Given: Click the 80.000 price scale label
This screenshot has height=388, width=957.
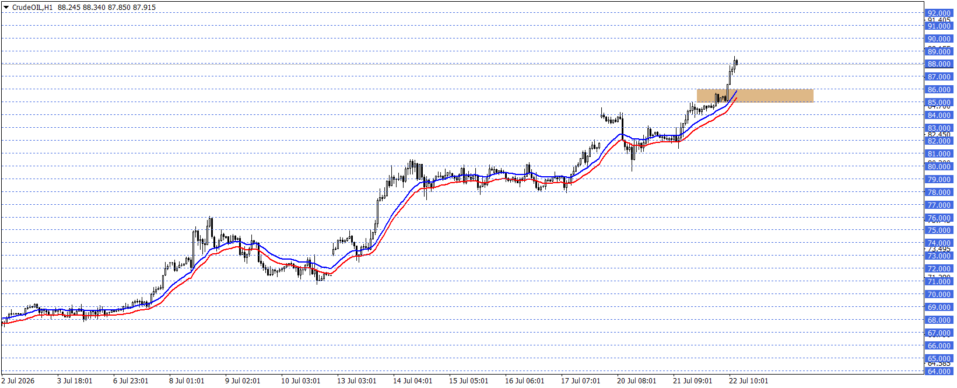Looking at the screenshot, I should pos(939,167).
